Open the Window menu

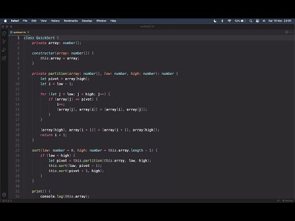tap(101, 21)
